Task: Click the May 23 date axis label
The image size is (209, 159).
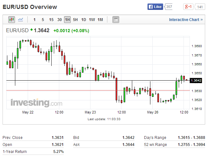Action: click(90, 112)
